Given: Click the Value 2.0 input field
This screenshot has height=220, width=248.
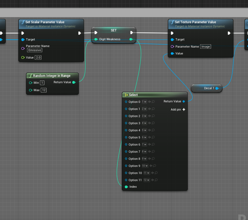Looking at the screenshot, I should [x=38, y=58].
